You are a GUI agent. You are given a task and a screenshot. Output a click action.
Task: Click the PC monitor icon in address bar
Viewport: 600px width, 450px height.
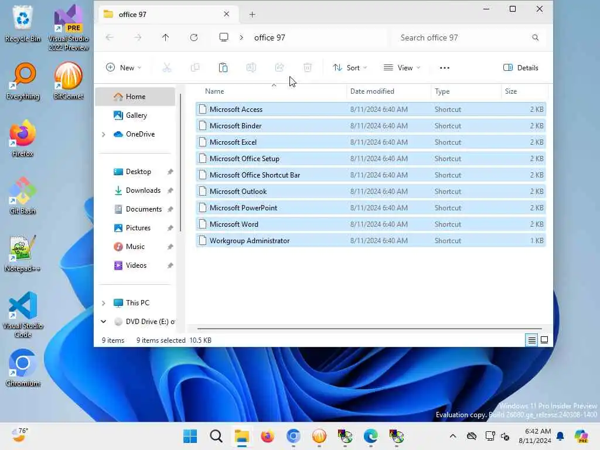coord(224,37)
